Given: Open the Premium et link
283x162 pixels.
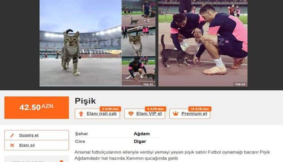Looking at the screenshot, I should pos(194,114).
